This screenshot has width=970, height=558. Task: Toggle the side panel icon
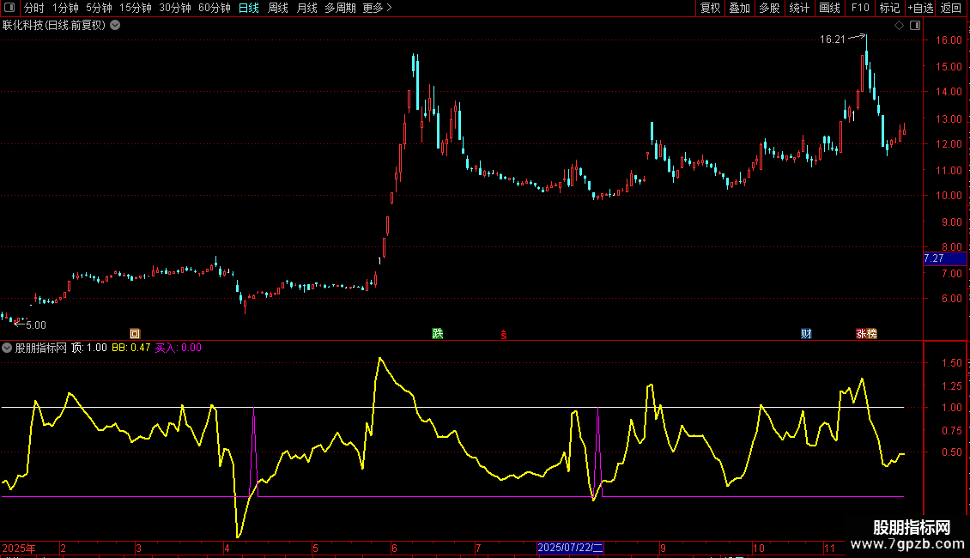tap(915, 26)
